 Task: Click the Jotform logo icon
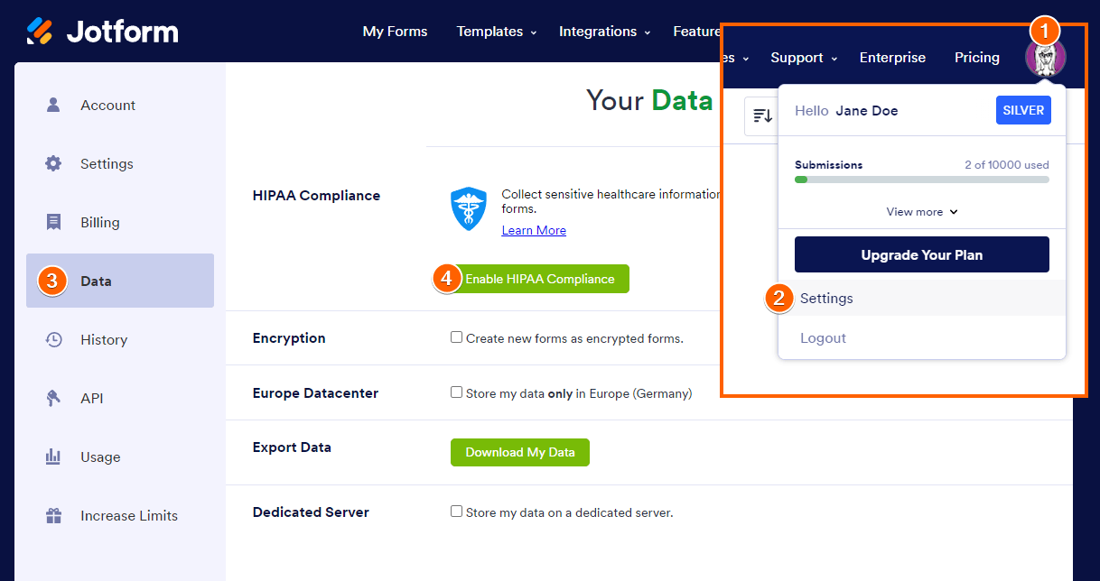(x=41, y=32)
